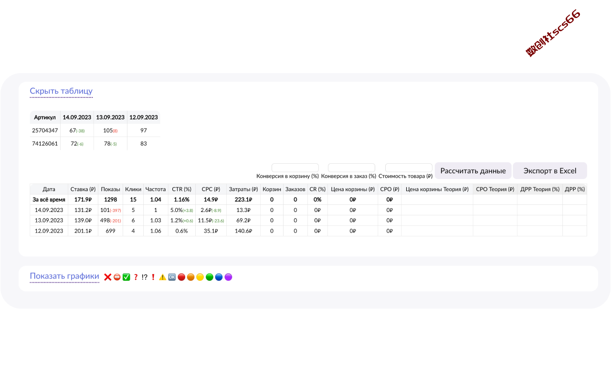Click the Затраты (₽) column header

[243, 189]
